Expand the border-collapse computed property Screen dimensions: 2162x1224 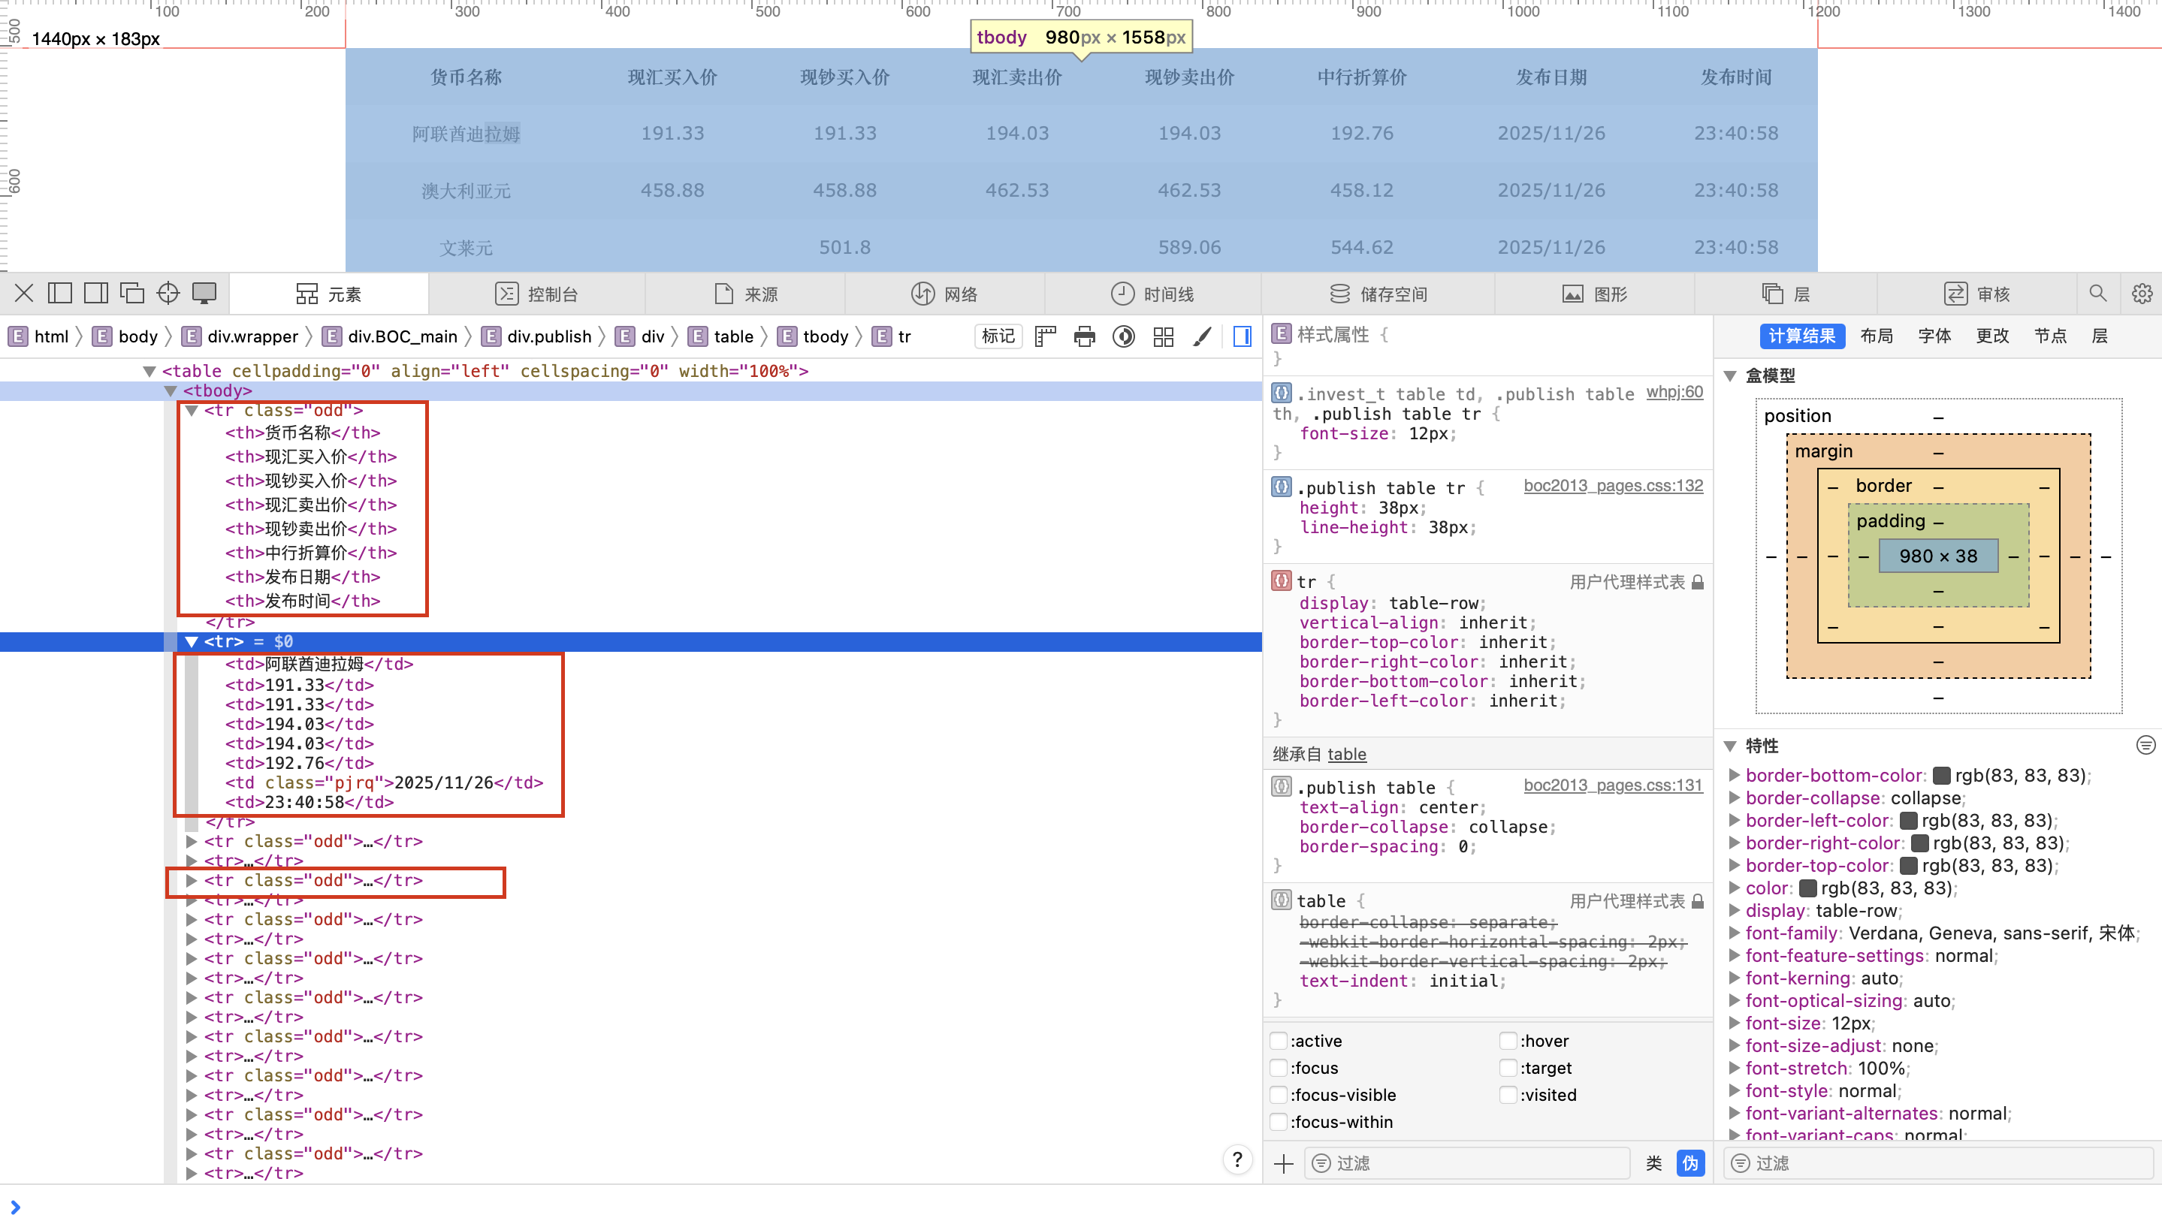point(1734,797)
